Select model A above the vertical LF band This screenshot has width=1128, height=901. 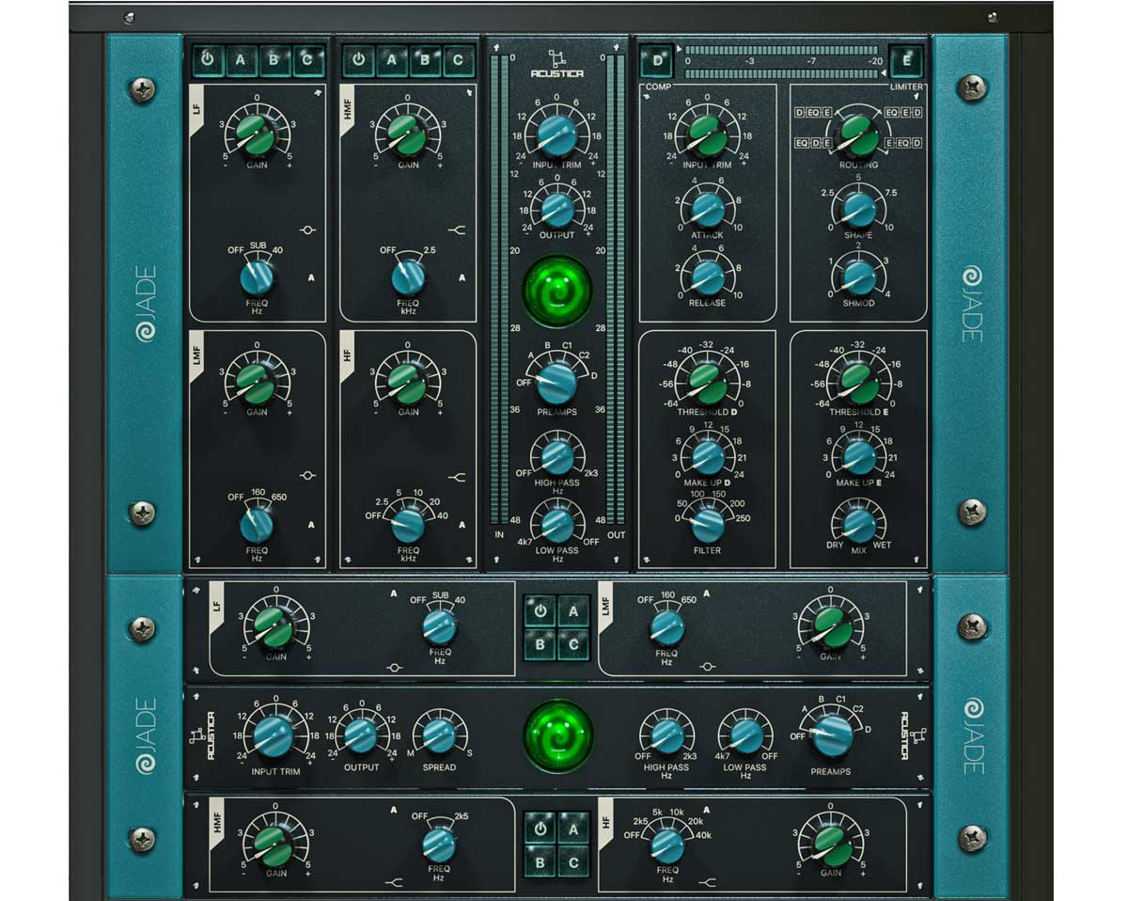click(241, 61)
